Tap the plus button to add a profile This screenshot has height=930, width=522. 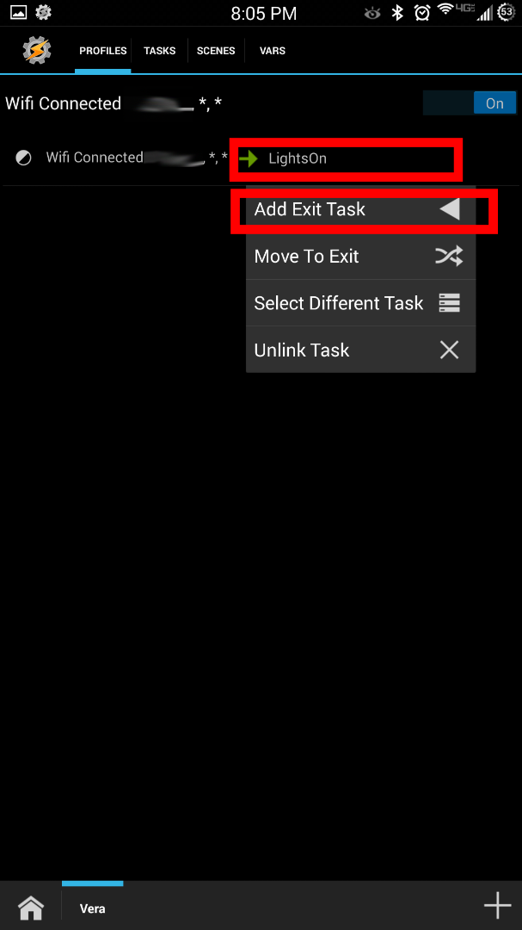click(x=497, y=905)
